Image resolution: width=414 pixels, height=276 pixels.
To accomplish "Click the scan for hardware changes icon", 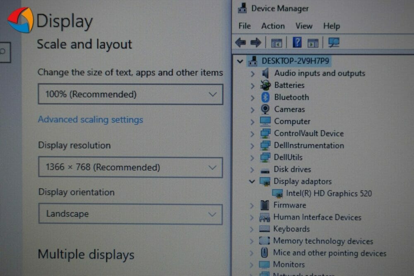I will (334, 43).
